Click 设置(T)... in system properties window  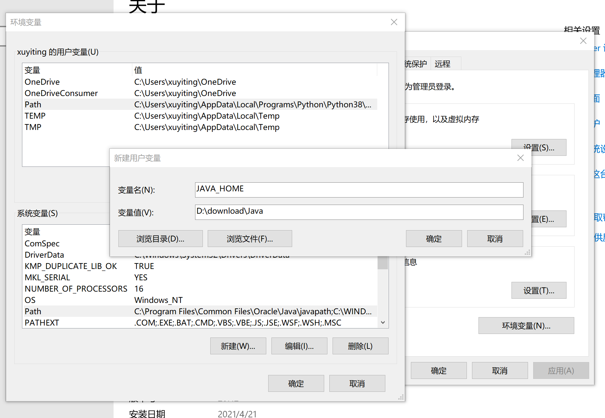click(539, 290)
